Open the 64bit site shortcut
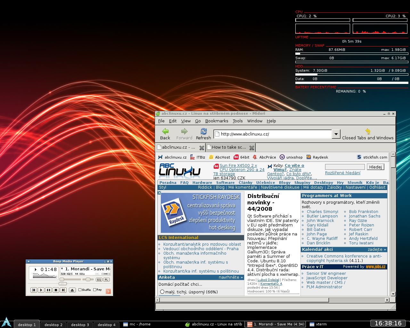The image size is (410, 328). pos(242,157)
